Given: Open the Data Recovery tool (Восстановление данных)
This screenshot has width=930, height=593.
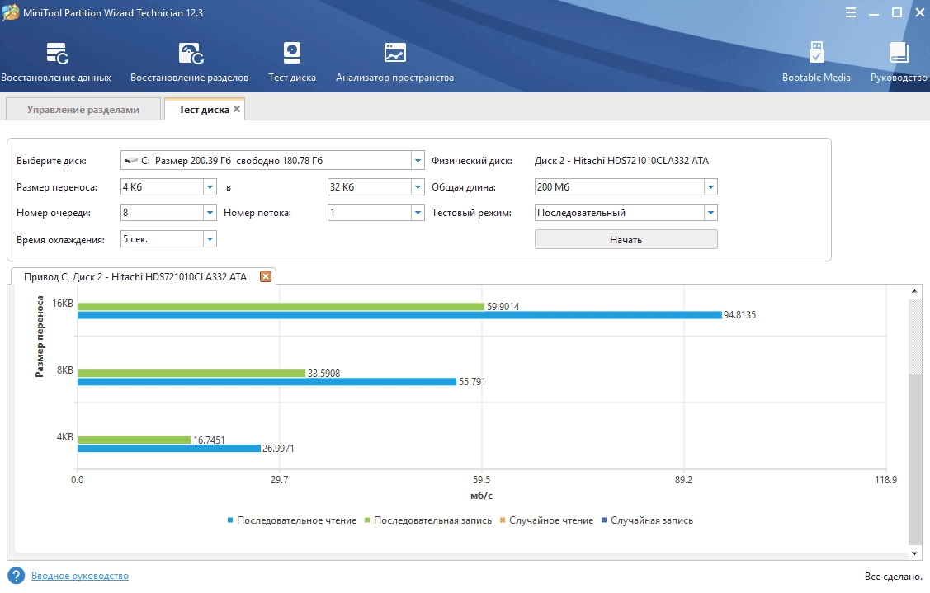Looking at the screenshot, I should [x=56, y=62].
